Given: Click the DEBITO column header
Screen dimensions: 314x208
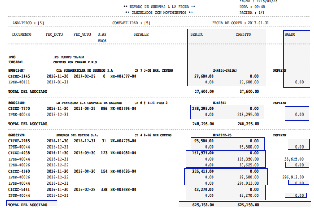Looking at the screenshot, I should point(197,34).
